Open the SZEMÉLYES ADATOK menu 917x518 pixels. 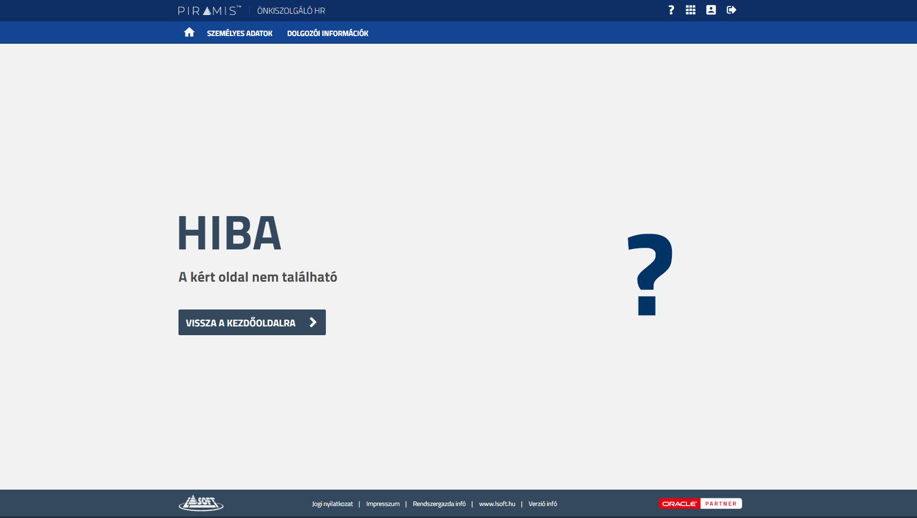(x=240, y=33)
